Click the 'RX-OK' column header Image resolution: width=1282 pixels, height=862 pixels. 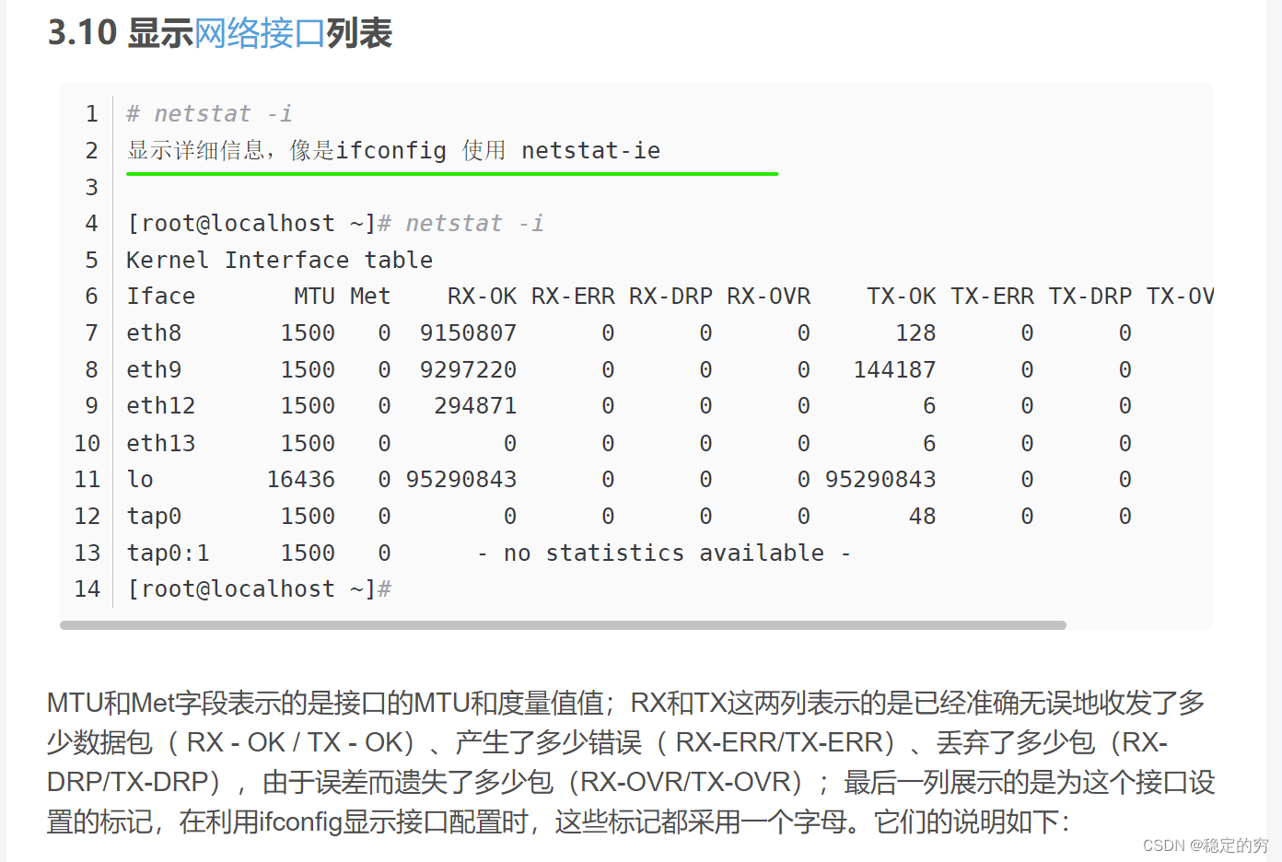482,296
